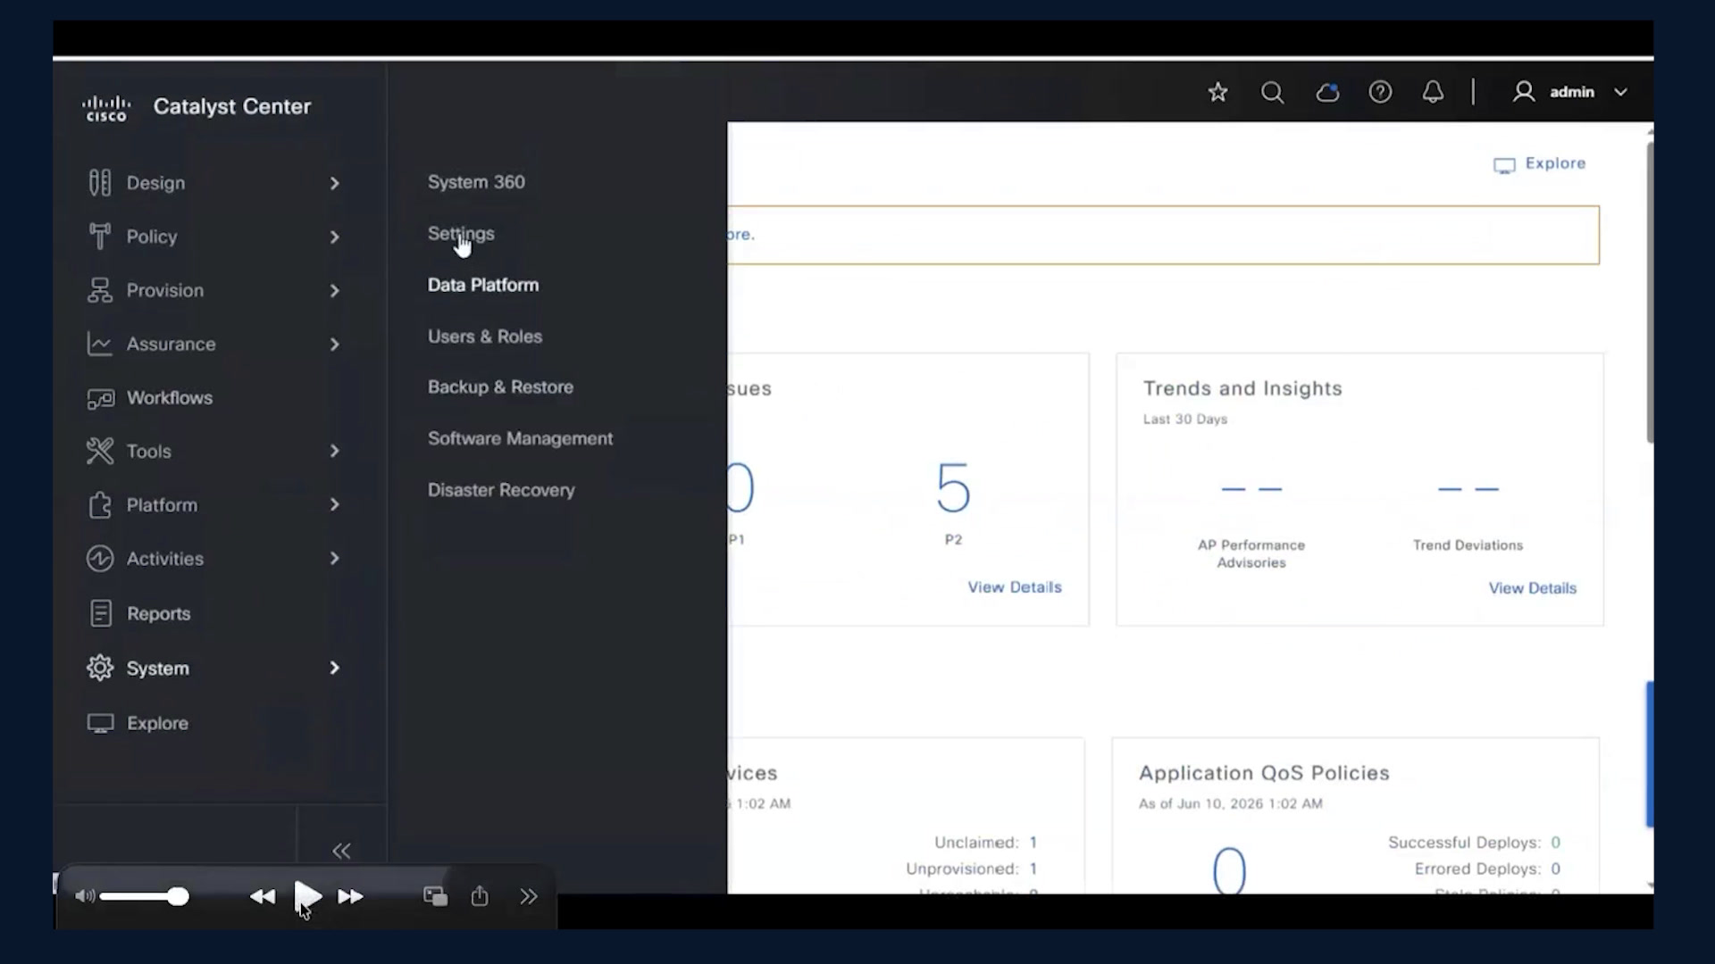Collapse the sidebar with double-chevron button
1715x964 pixels.
[341, 851]
